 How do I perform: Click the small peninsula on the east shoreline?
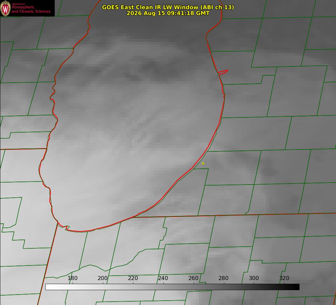(x=223, y=72)
